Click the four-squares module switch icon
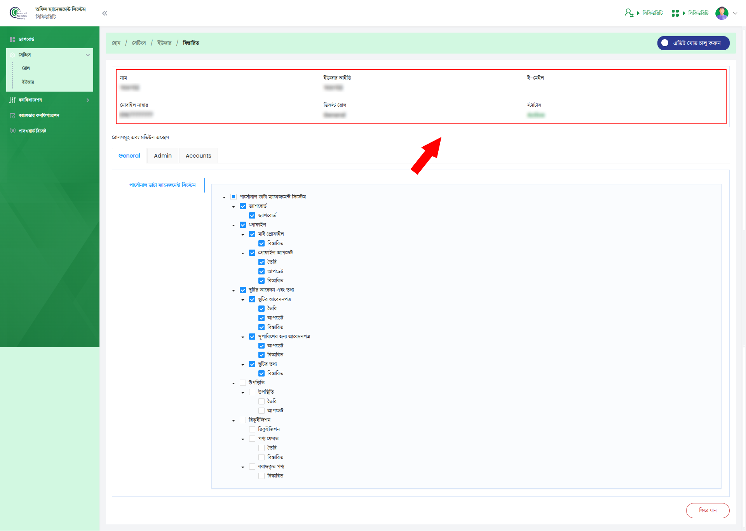The image size is (746, 531). coord(675,13)
